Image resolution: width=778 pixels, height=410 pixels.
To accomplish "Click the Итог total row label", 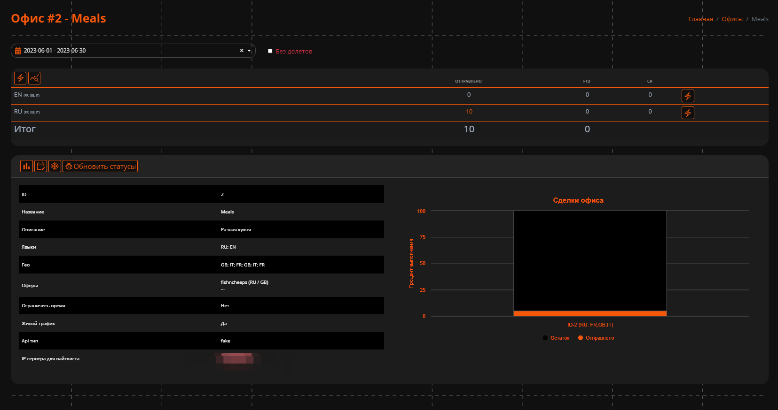I will coord(25,129).
